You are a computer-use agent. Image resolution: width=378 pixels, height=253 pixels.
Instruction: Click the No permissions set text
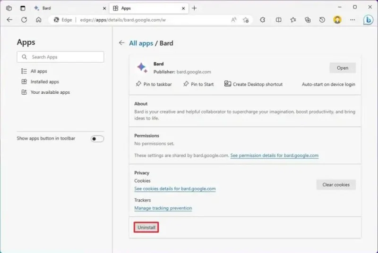pyautogui.click(x=155, y=144)
